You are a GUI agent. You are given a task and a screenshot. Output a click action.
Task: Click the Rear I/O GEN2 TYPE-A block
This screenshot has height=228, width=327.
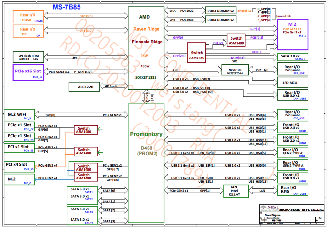coord(293,165)
